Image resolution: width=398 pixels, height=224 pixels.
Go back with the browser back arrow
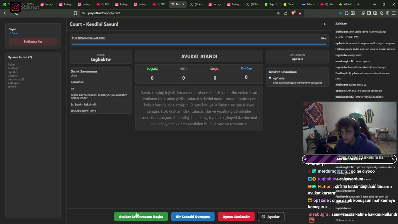pos(4,13)
